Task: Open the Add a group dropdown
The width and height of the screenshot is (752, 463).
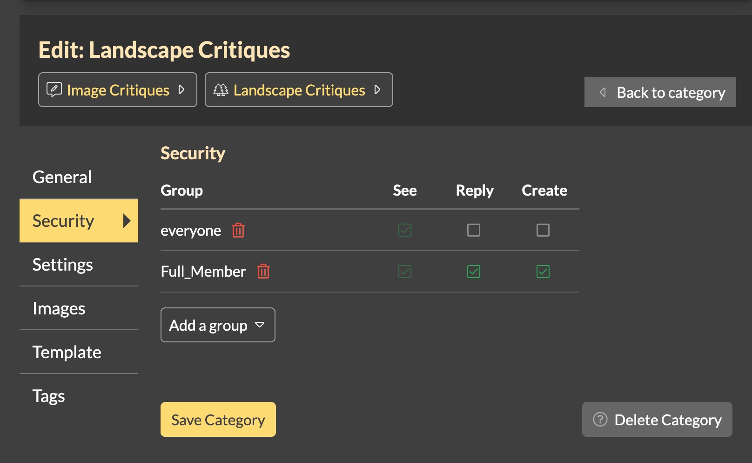Action: pyautogui.click(x=218, y=325)
